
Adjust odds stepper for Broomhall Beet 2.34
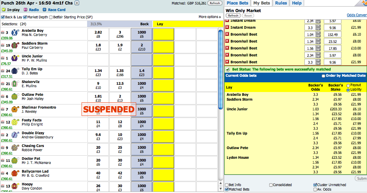(x=318, y=55)
